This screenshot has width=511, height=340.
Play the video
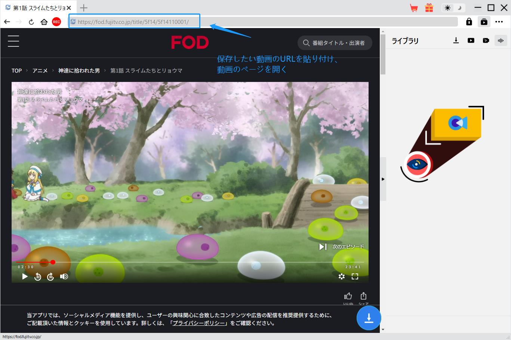click(x=25, y=276)
